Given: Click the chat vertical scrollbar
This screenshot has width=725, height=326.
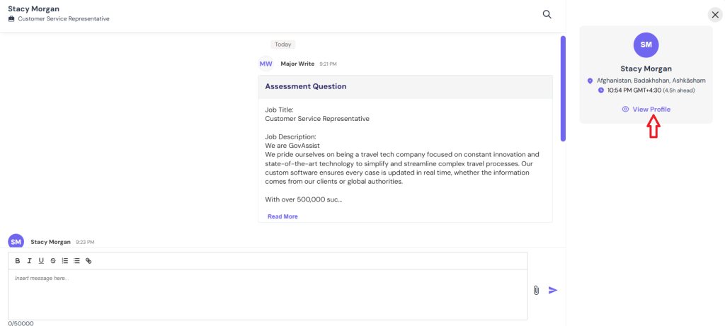Looking at the screenshot, I should click(x=563, y=88).
